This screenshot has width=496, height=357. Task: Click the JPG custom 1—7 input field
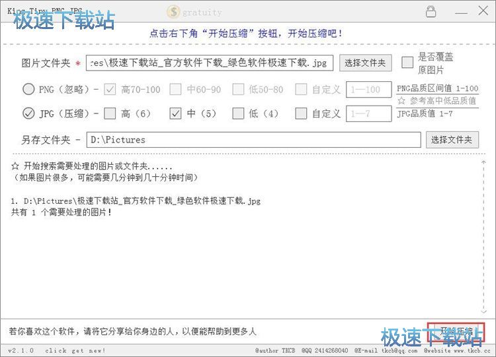pos(369,114)
